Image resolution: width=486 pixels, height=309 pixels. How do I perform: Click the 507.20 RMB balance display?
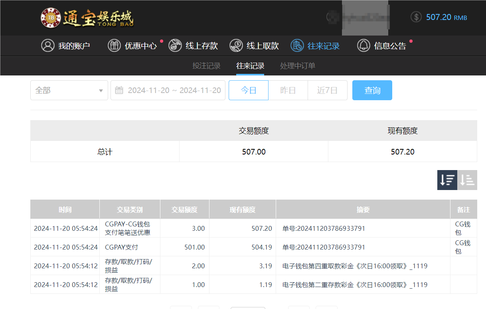click(x=438, y=17)
